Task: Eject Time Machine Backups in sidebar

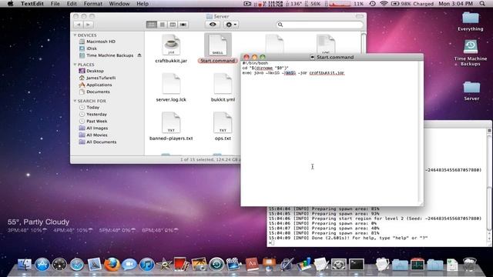Action: click(139, 55)
